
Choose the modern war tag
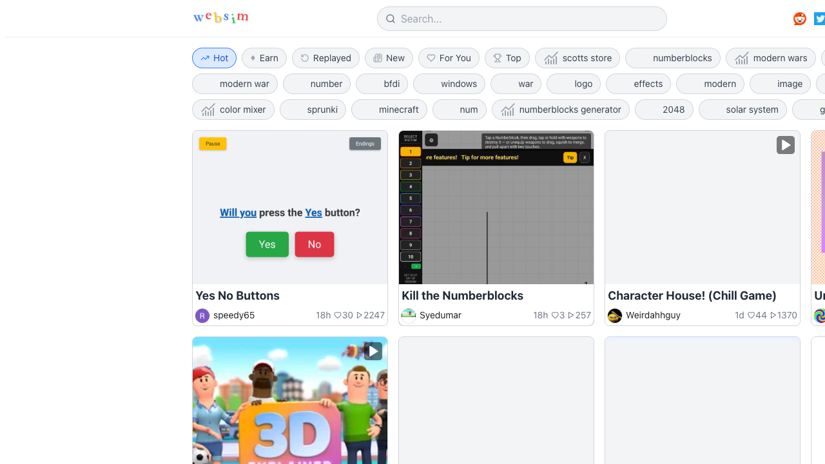tap(235, 84)
